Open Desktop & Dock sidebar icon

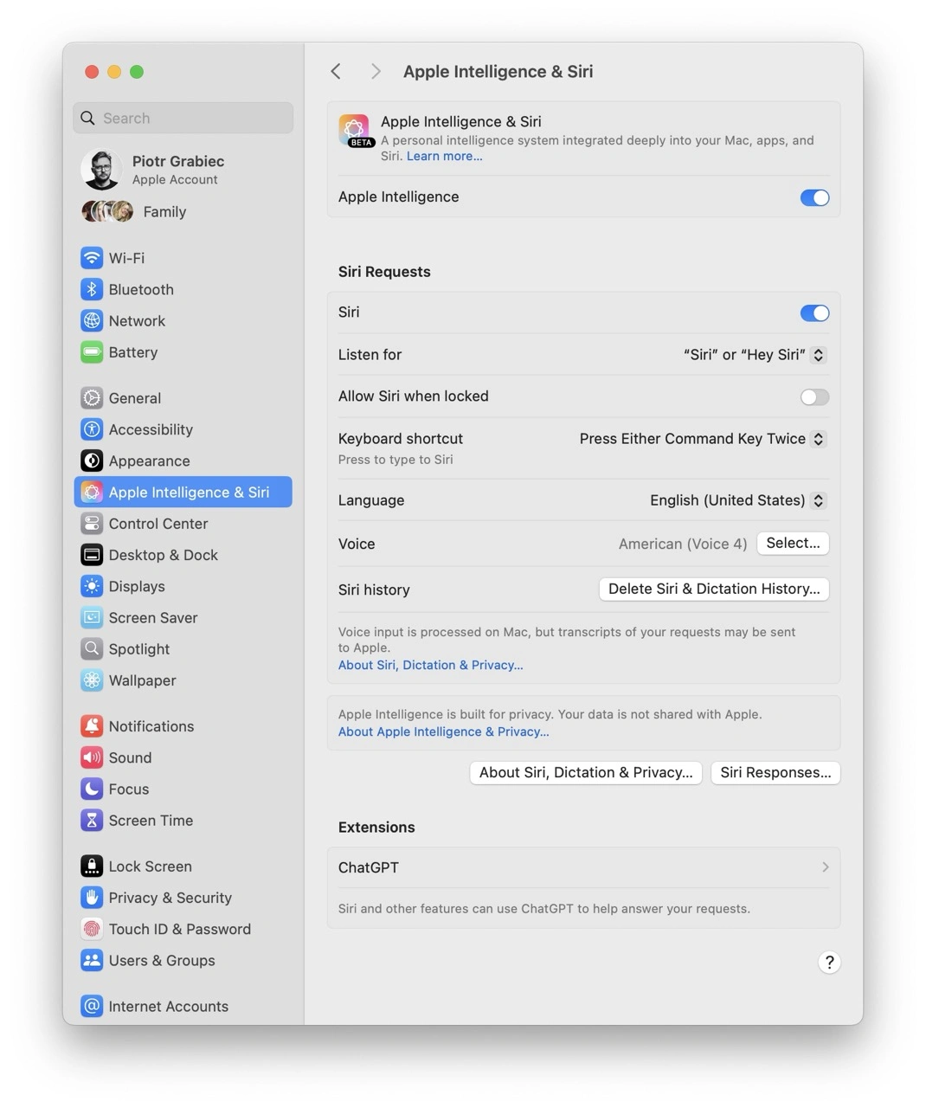pos(92,555)
